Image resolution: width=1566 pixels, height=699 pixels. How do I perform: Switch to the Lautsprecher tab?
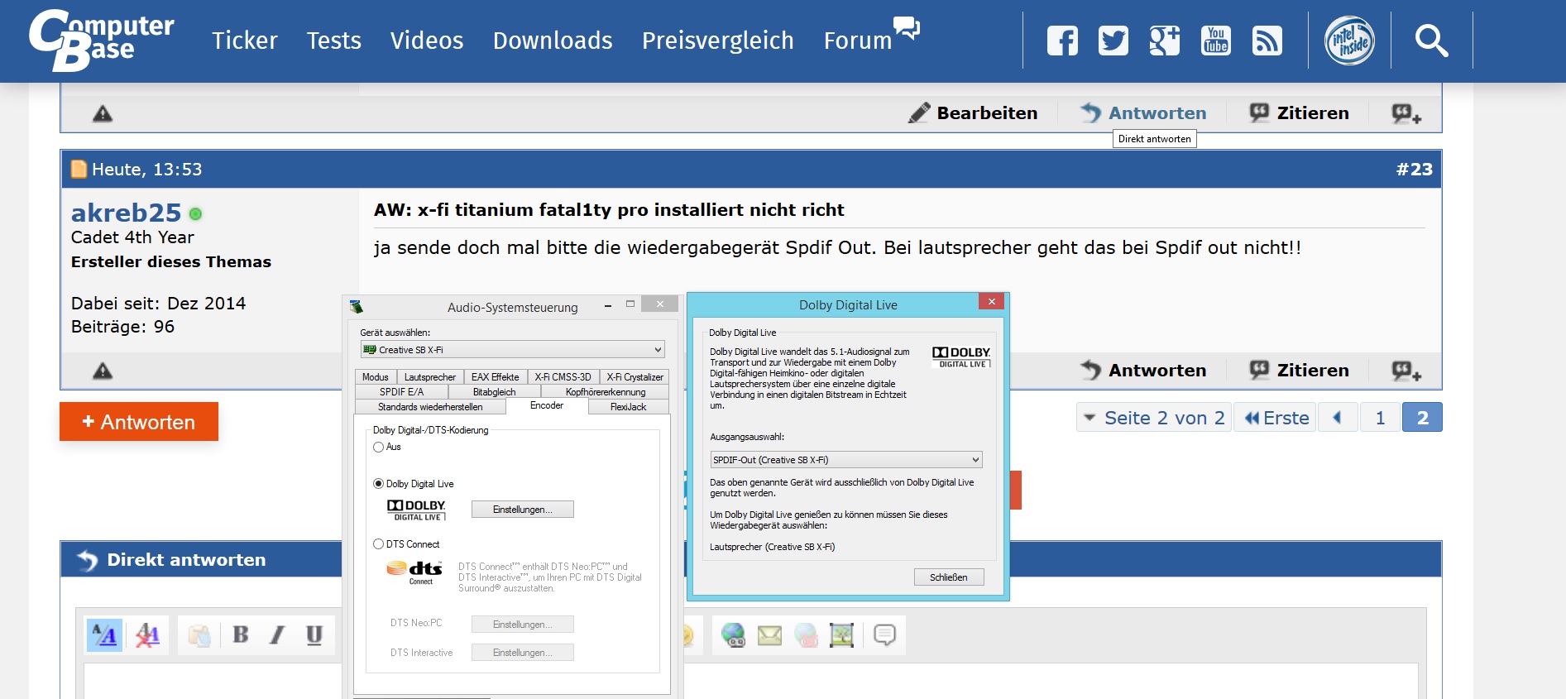click(x=430, y=377)
